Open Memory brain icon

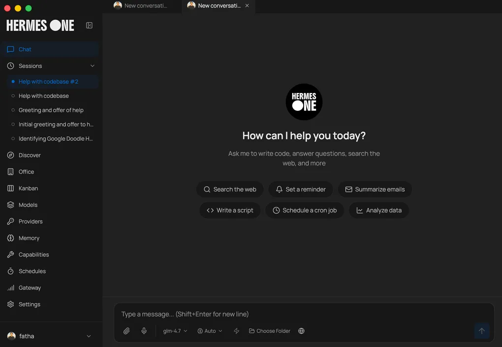[x=10, y=238]
